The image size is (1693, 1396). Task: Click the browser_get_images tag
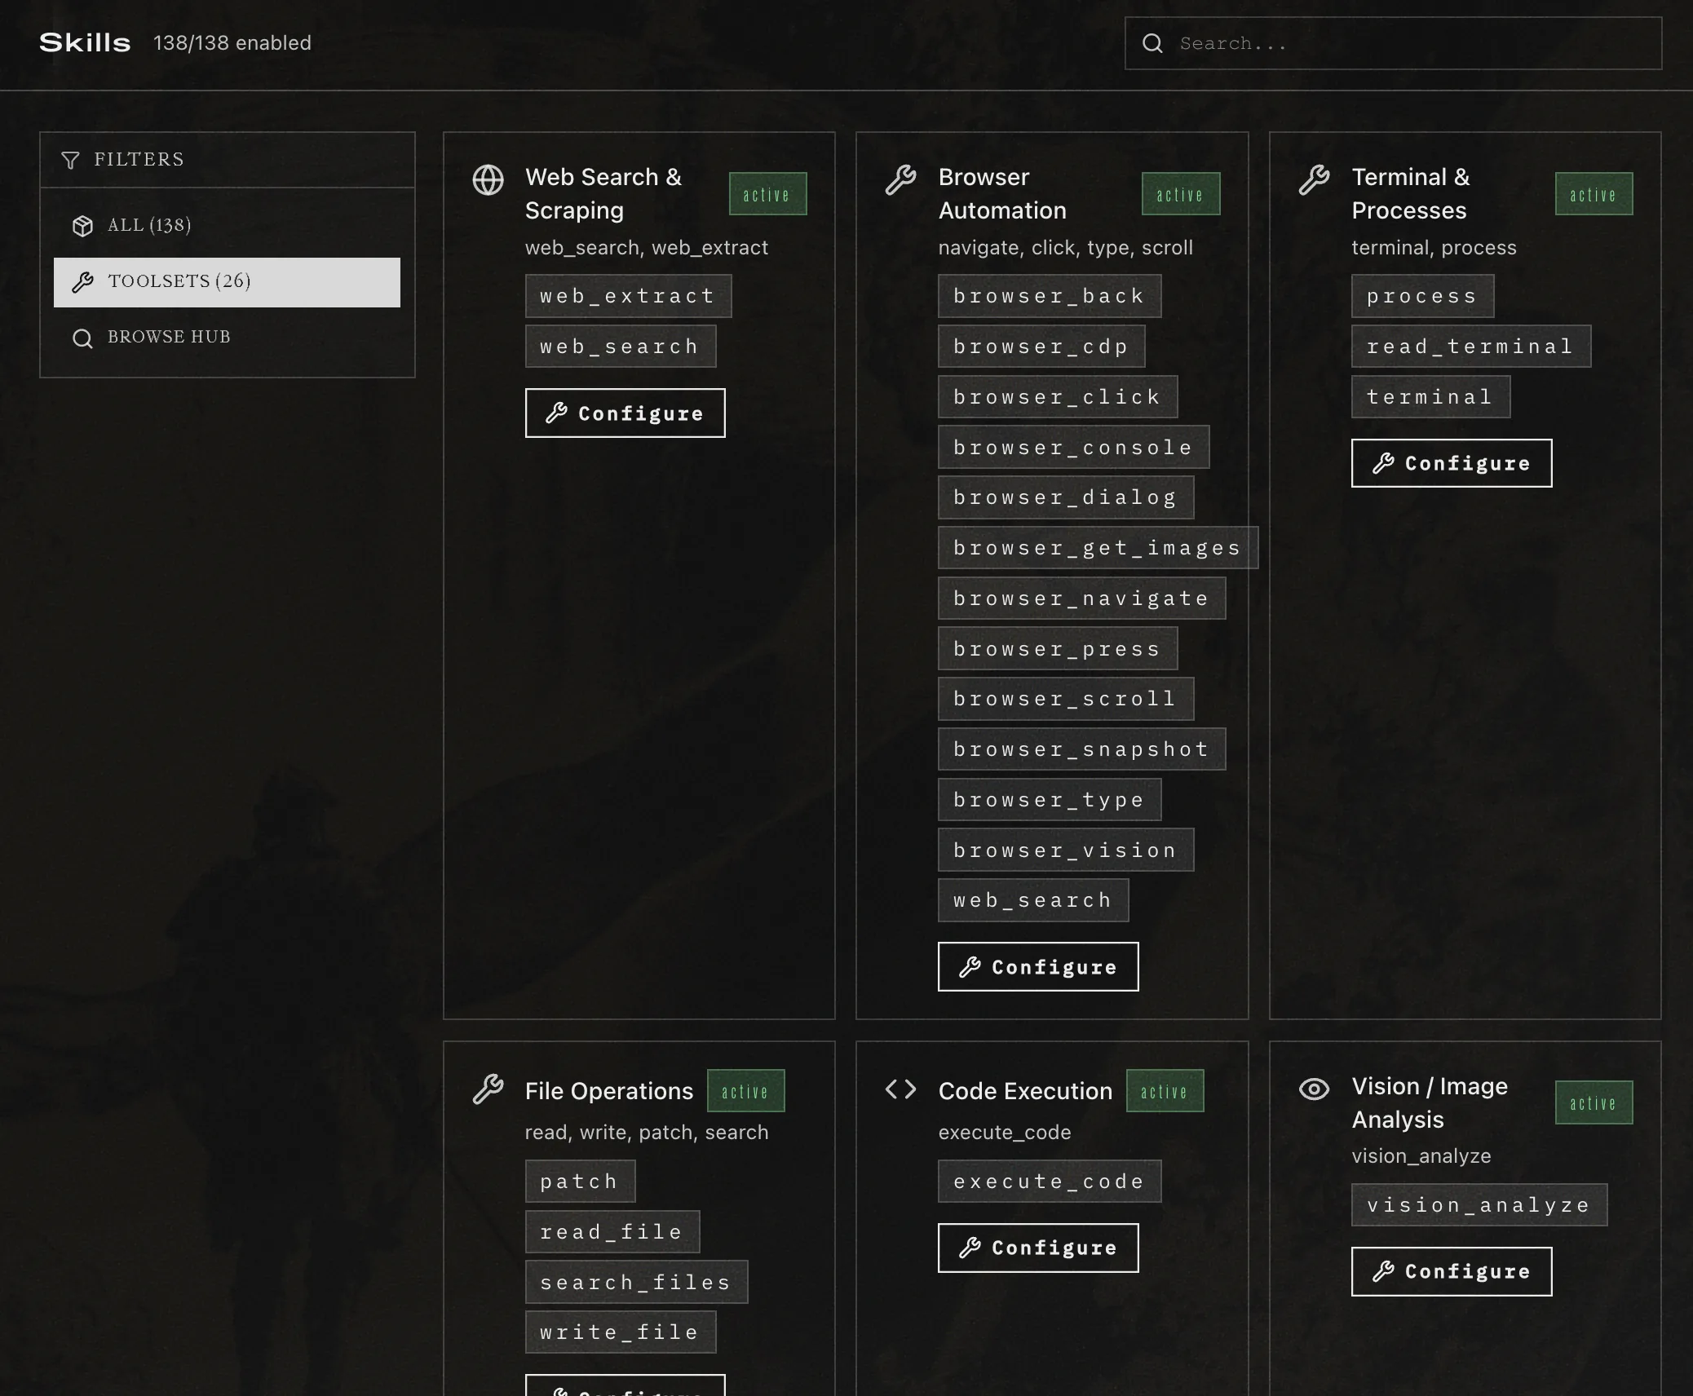1098,548
